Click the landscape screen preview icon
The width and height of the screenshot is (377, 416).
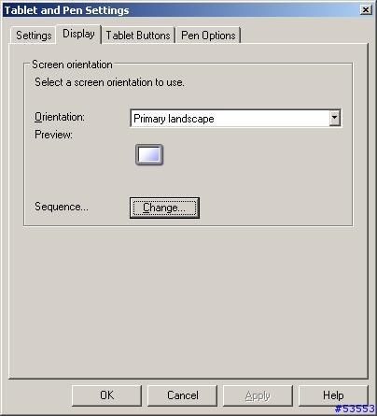pos(149,154)
